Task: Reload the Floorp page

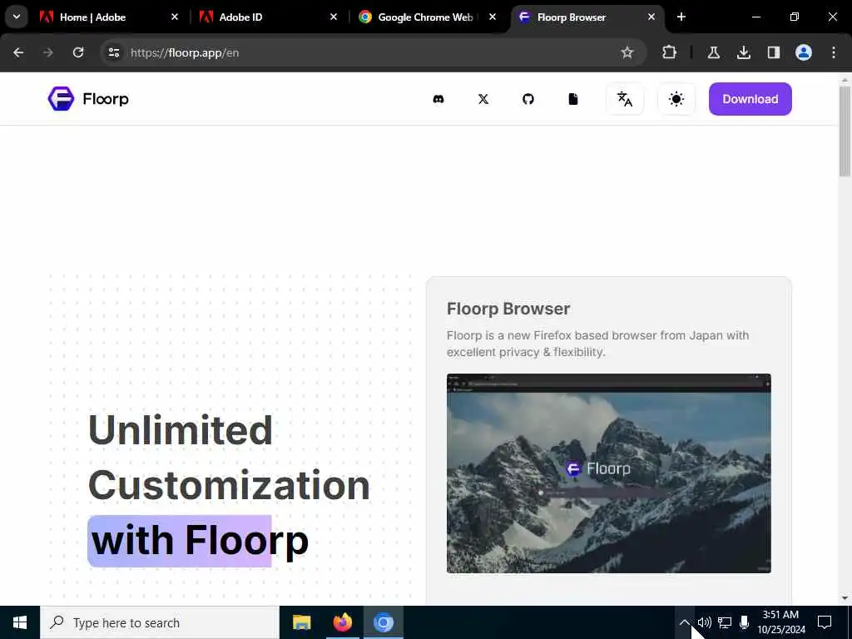Action: (78, 52)
